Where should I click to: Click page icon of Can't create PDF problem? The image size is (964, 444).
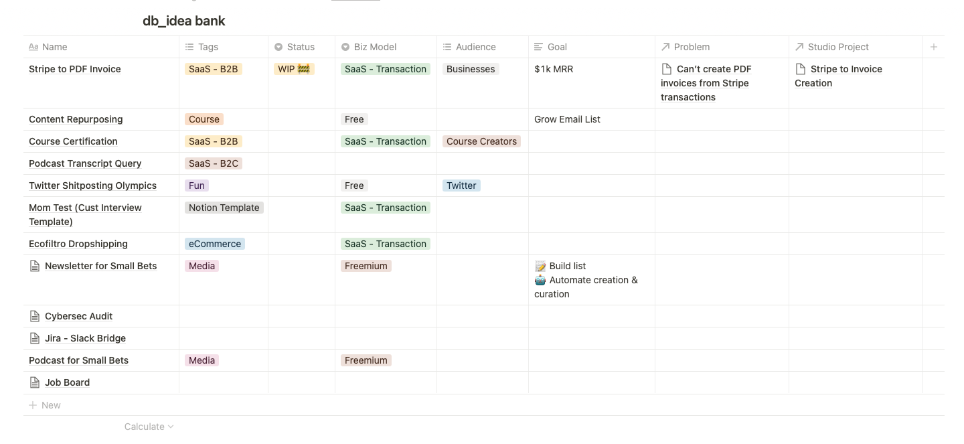(x=667, y=69)
